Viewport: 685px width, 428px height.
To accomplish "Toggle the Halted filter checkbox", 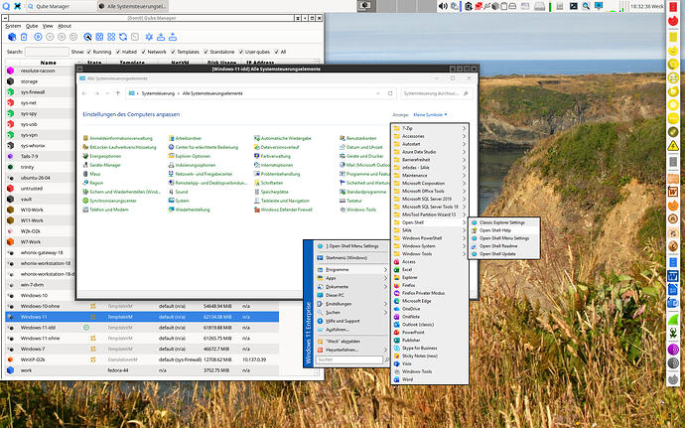I will pos(118,52).
